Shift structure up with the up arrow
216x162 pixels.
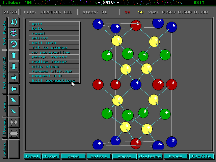(13, 55)
